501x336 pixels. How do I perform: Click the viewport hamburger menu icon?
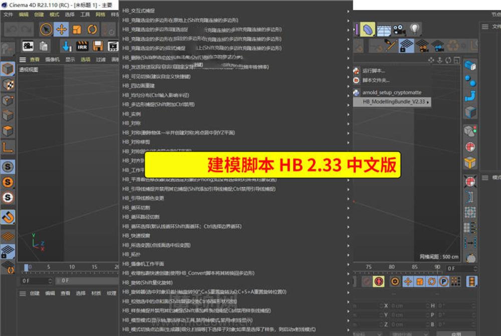point(23,59)
